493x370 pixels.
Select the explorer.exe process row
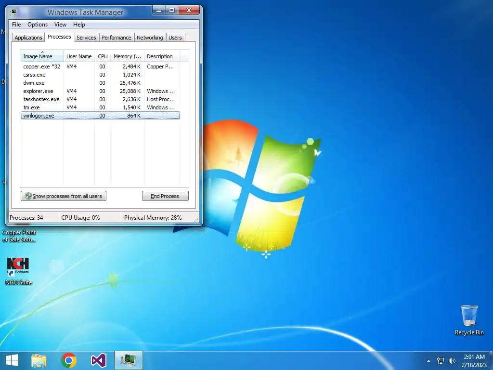[x=100, y=91]
